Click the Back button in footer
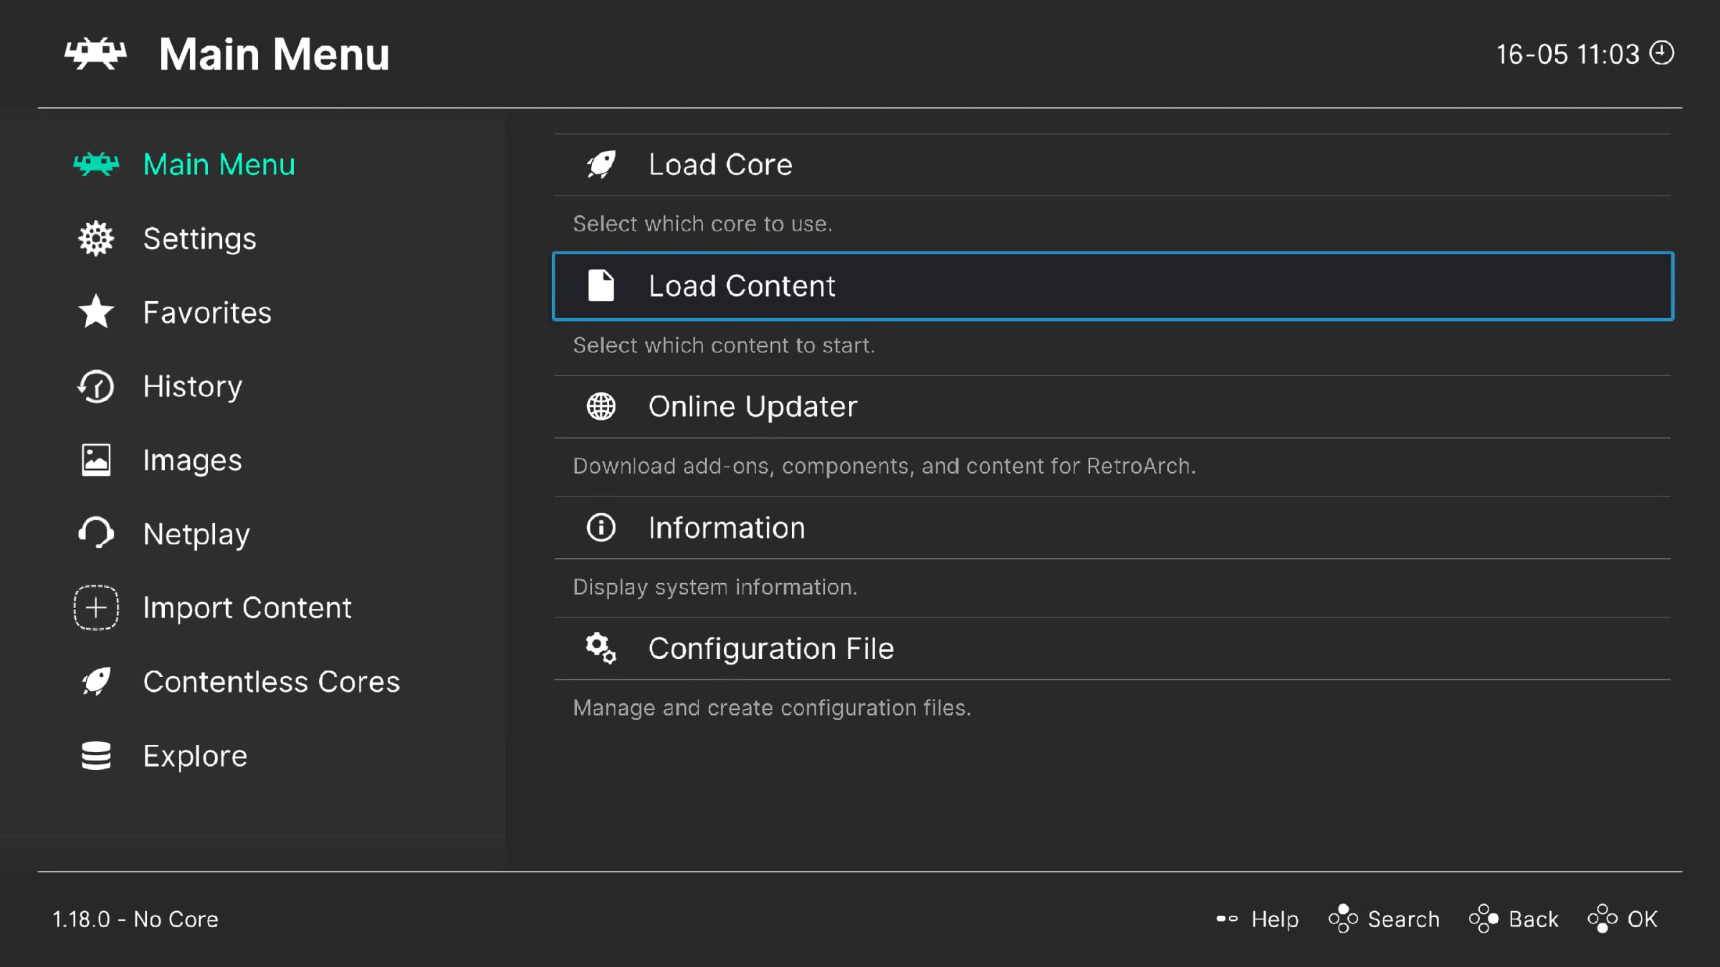The image size is (1720, 967). (x=1514, y=919)
